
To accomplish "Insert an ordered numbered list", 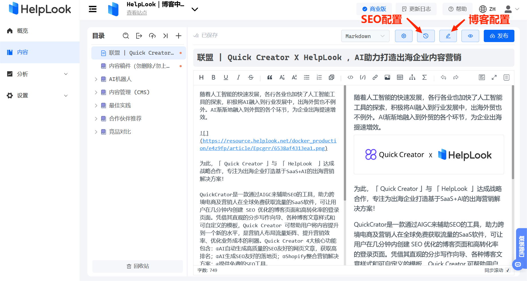I will pyautogui.click(x=319, y=77).
